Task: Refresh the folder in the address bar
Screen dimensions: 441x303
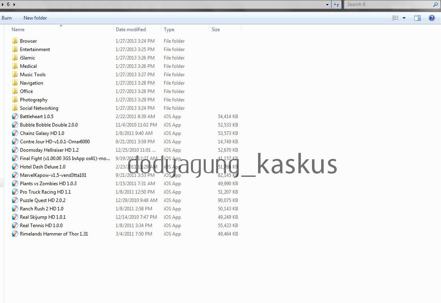Action: (336, 4)
